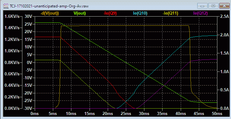Click the 20ms time axis label
Screen dimensions: 231x119
click(108, 114)
